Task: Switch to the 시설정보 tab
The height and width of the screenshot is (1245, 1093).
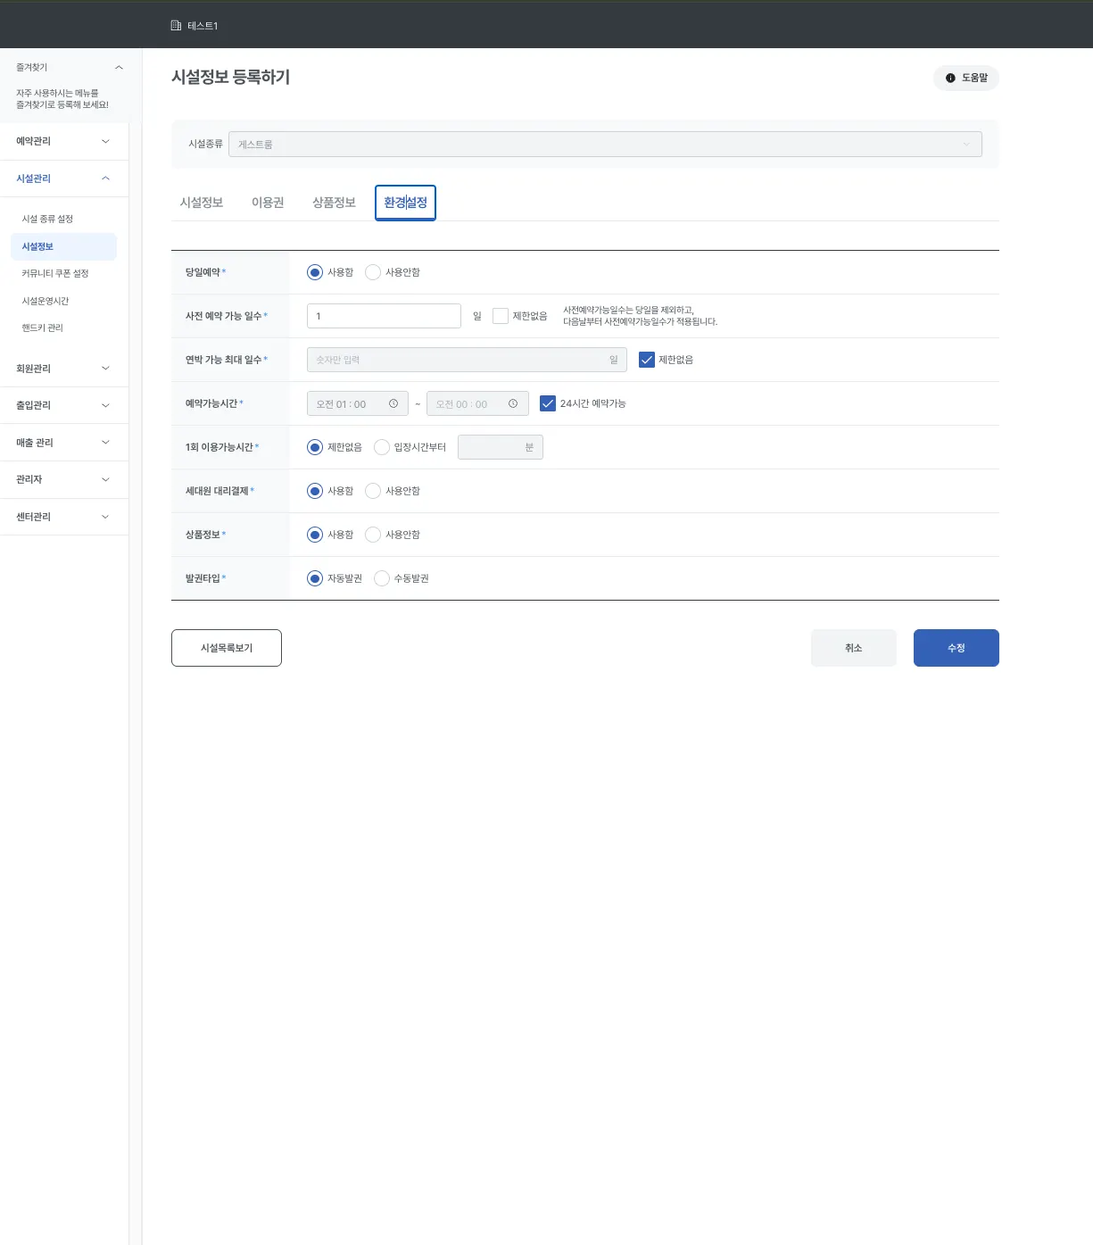Action: point(202,203)
